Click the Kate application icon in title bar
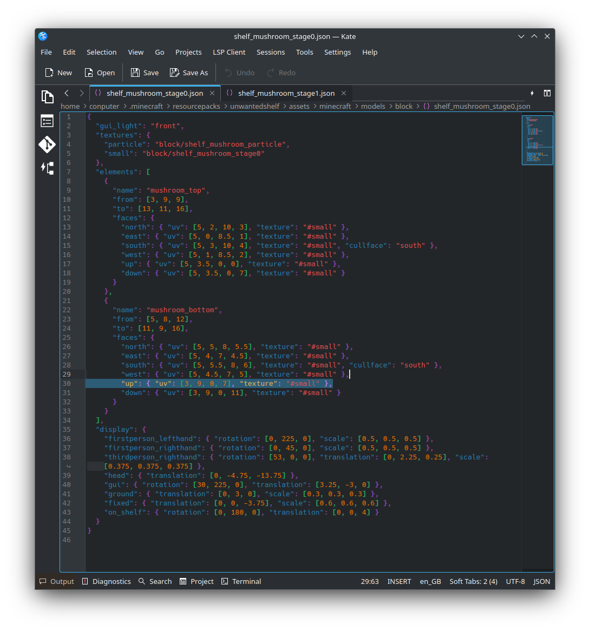590x631 pixels. pos(43,37)
